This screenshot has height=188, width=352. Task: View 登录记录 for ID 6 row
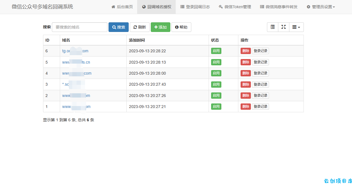click(260, 51)
